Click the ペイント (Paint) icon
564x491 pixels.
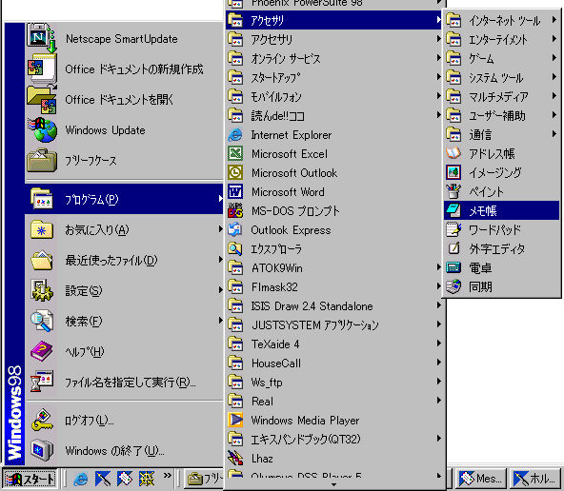click(453, 192)
